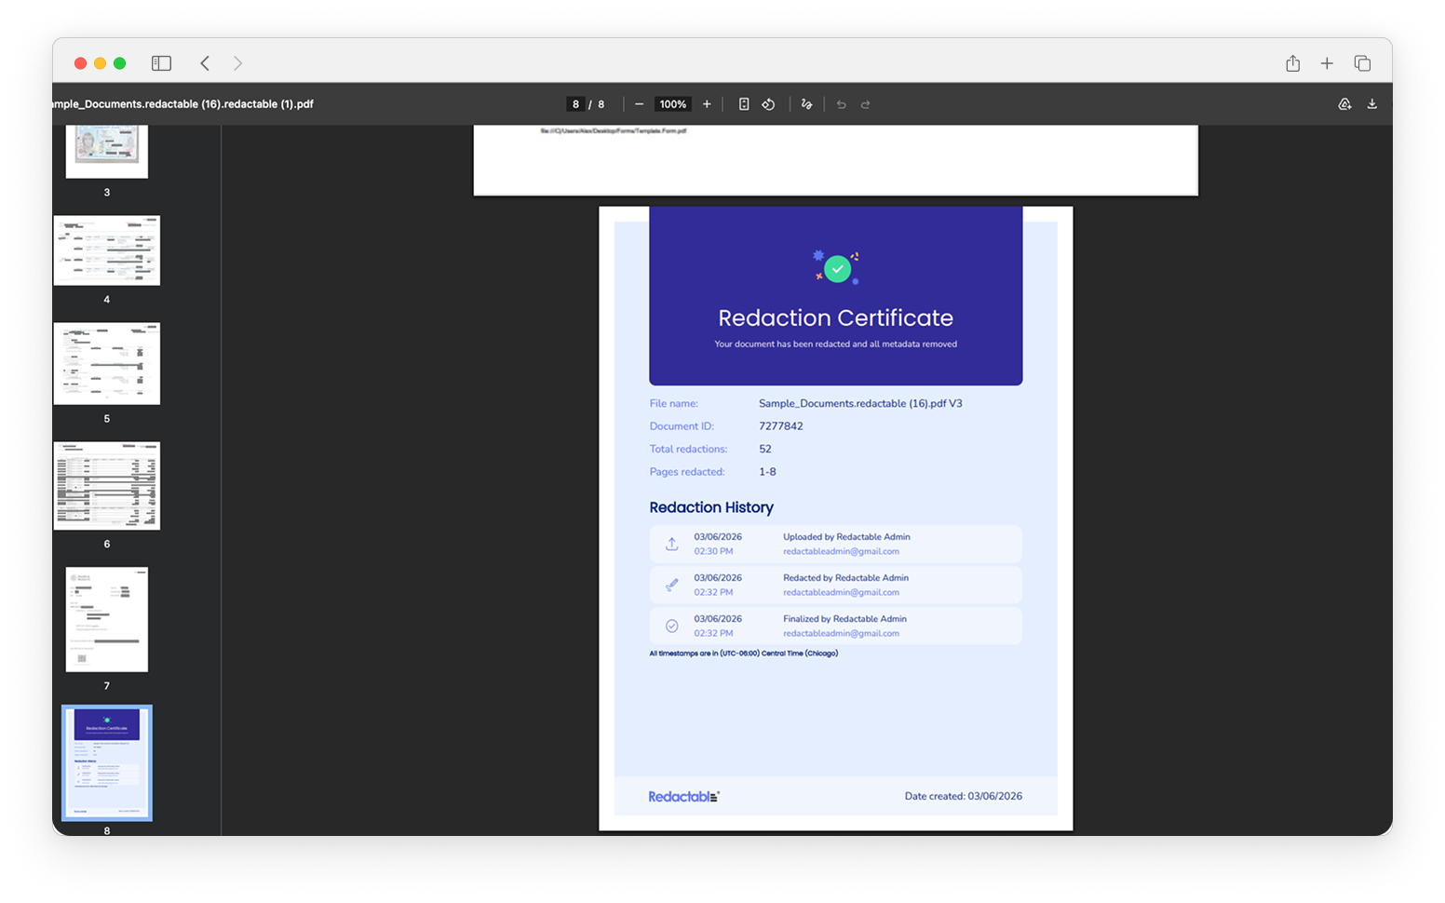
Task: Click the 100% zoom level field
Action: (672, 104)
